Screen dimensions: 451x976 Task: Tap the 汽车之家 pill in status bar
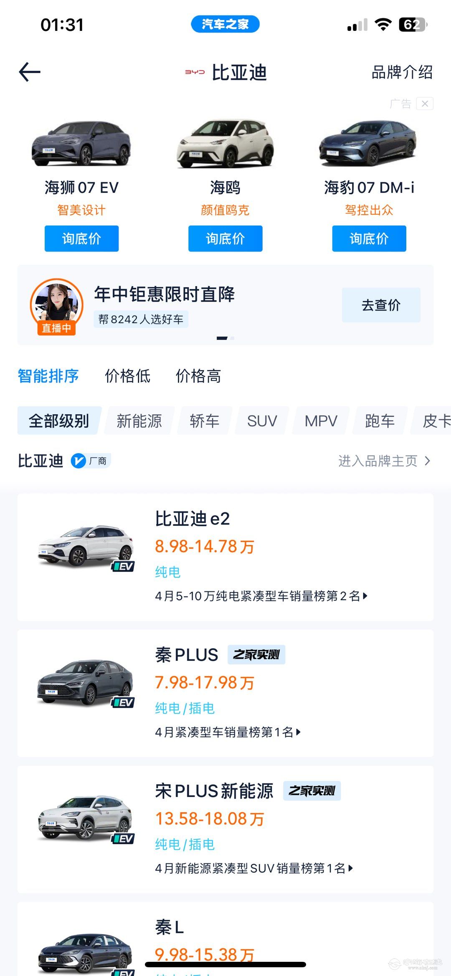(225, 24)
